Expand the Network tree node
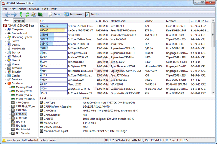 [5, 56]
